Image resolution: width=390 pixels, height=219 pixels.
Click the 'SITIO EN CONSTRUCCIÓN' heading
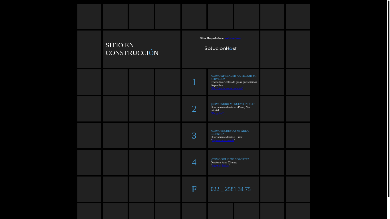(x=132, y=49)
